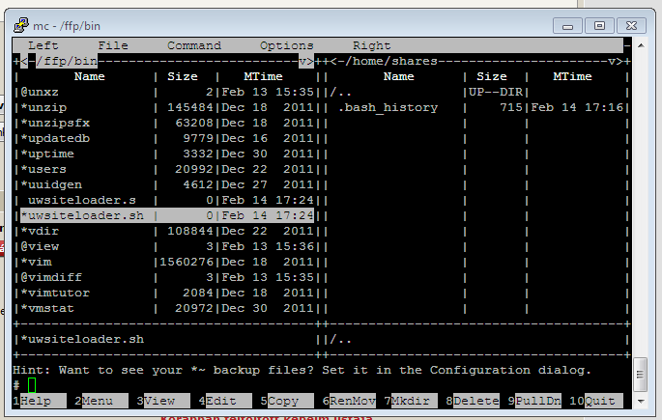Open the File menu
The image size is (662, 420).
coord(113,45)
